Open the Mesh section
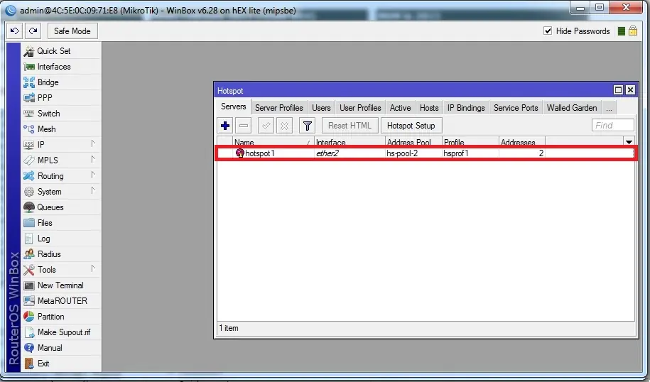The height and width of the screenshot is (382, 650). [x=61, y=129]
